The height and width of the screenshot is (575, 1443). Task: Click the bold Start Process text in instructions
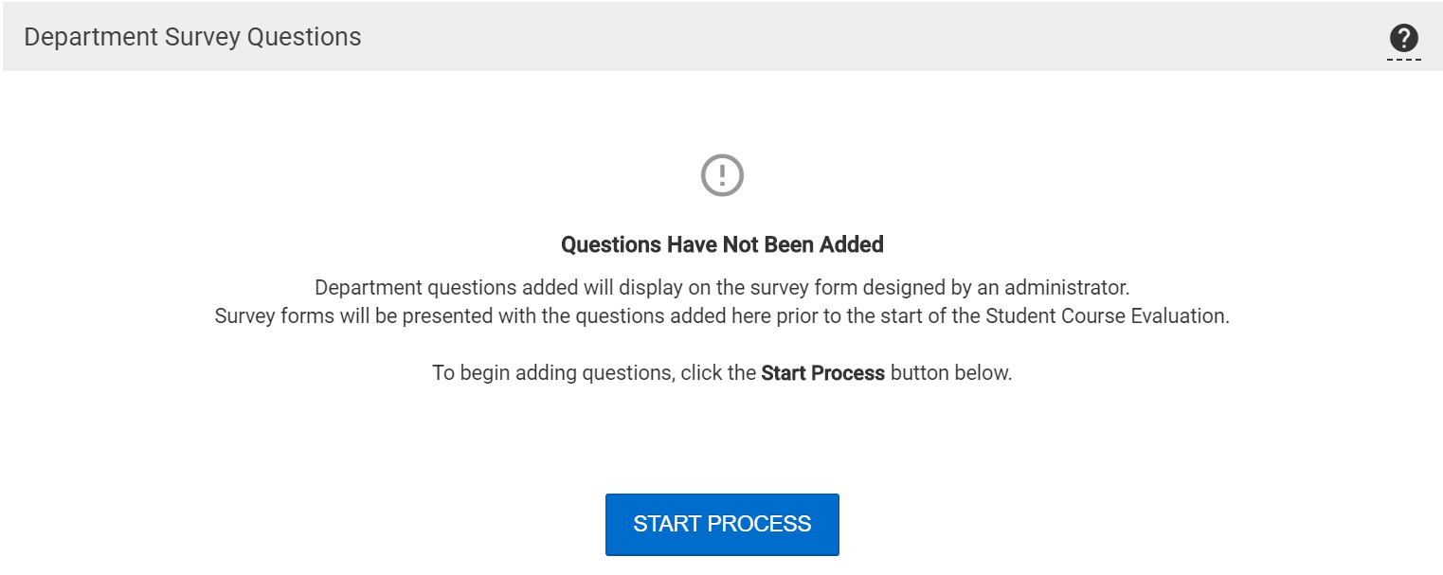pos(822,373)
